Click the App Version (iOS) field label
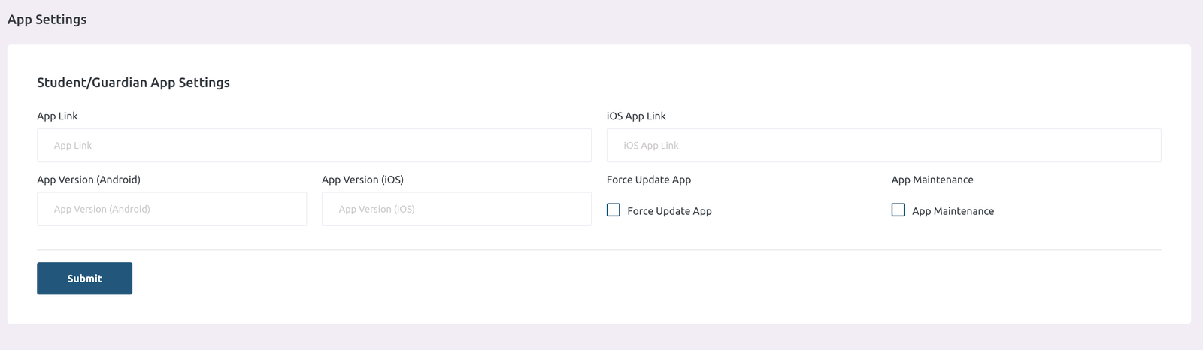The width and height of the screenshot is (1203, 350). pyautogui.click(x=362, y=180)
